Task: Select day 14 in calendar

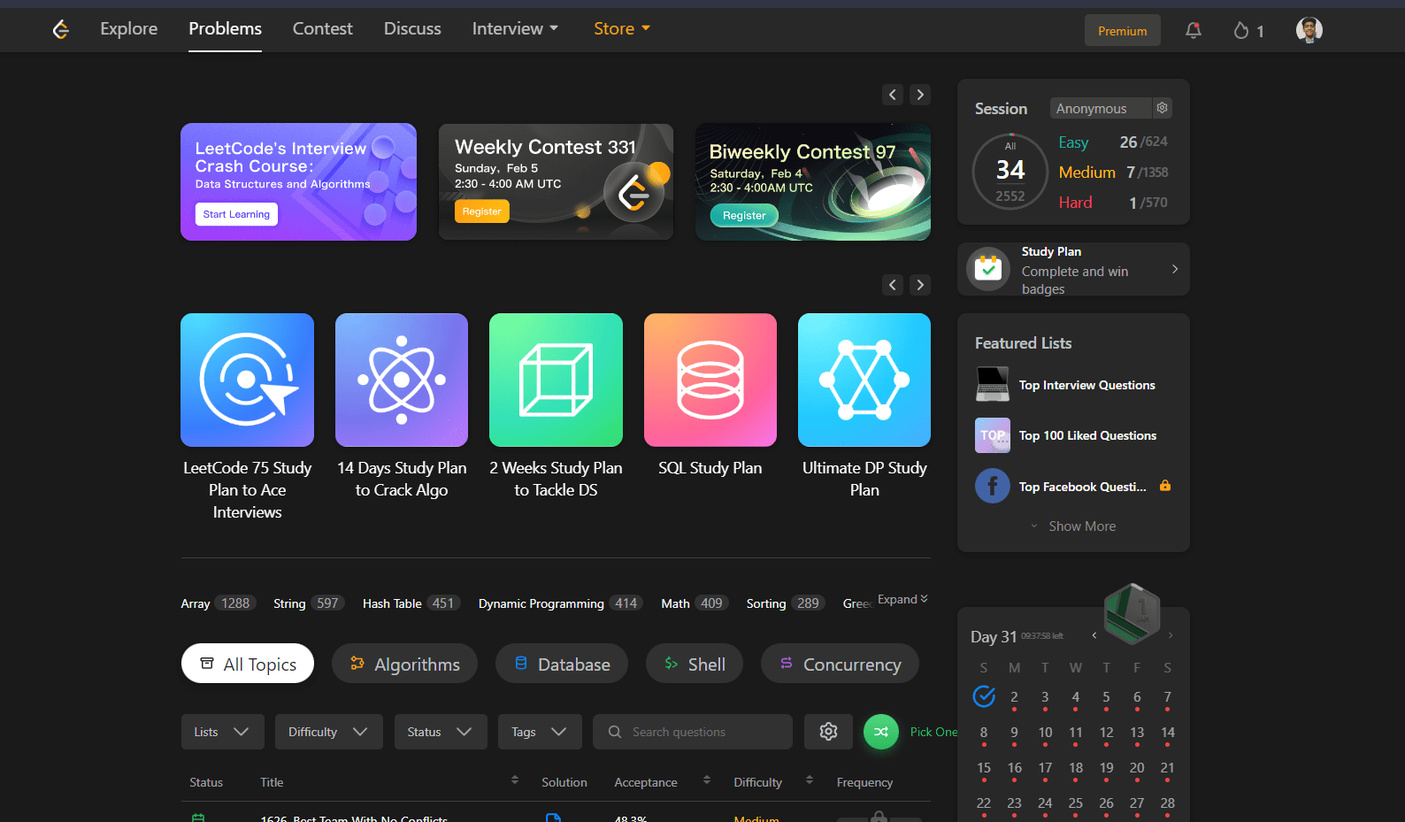Action: [1168, 733]
